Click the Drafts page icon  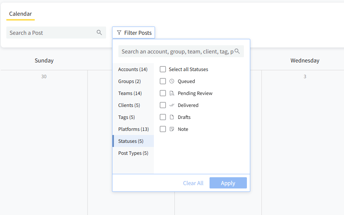(x=172, y=117)
